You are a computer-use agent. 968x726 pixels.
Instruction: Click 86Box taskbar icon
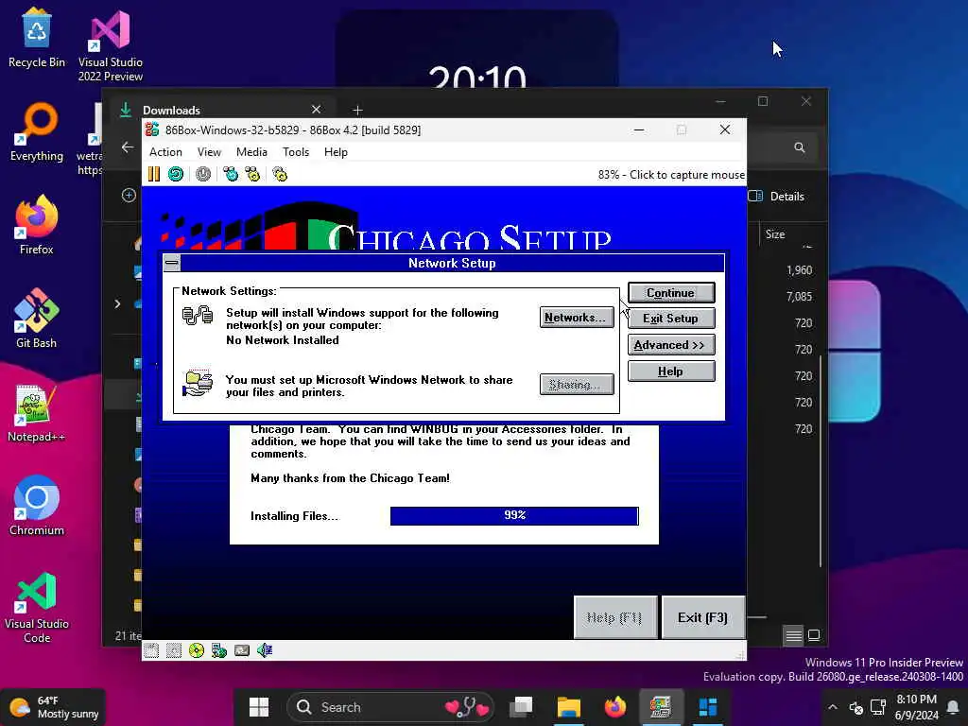point(661,707)
